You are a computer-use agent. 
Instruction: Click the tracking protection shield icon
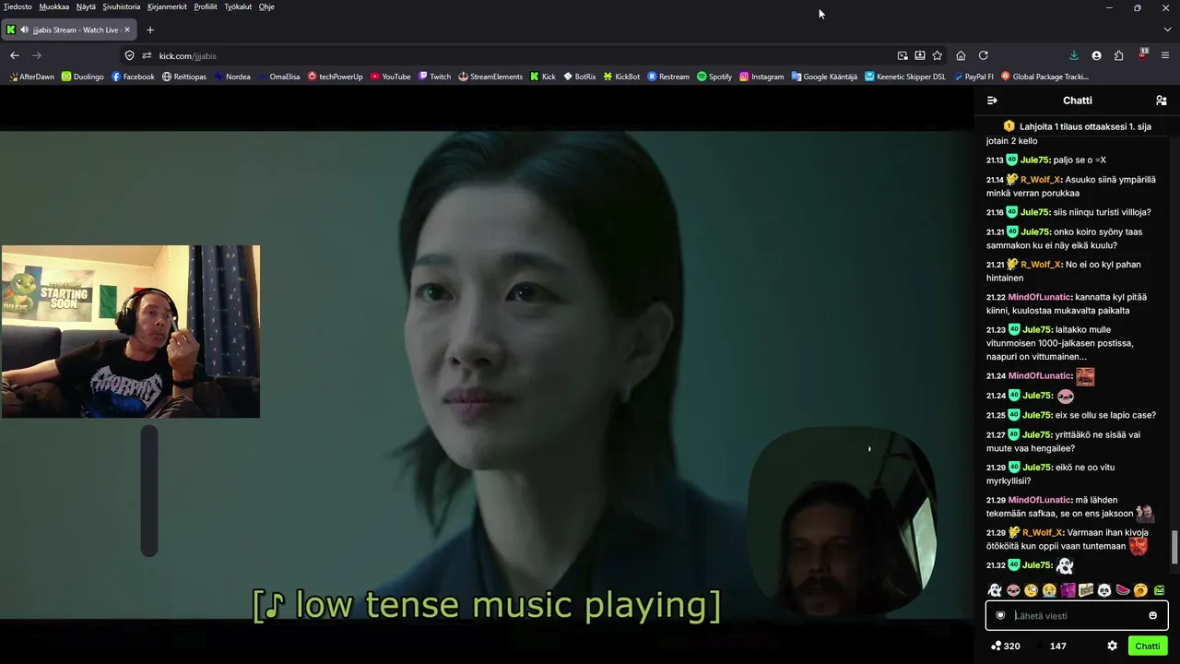129,55
